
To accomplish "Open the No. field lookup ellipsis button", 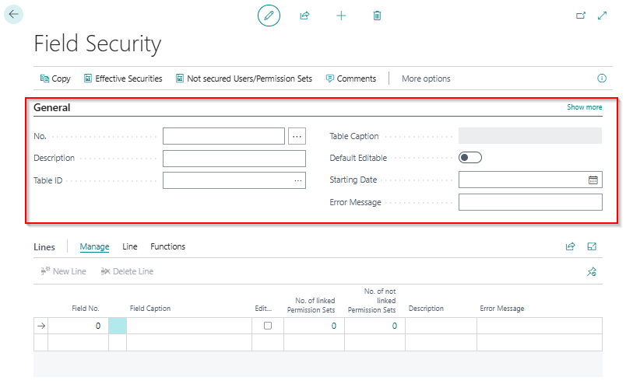I will point(297,136).
